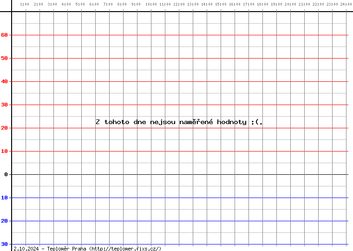This screenshot has height=251, width=353.
Task: Select the 21:00 time marker
Action: pos(304,4)
